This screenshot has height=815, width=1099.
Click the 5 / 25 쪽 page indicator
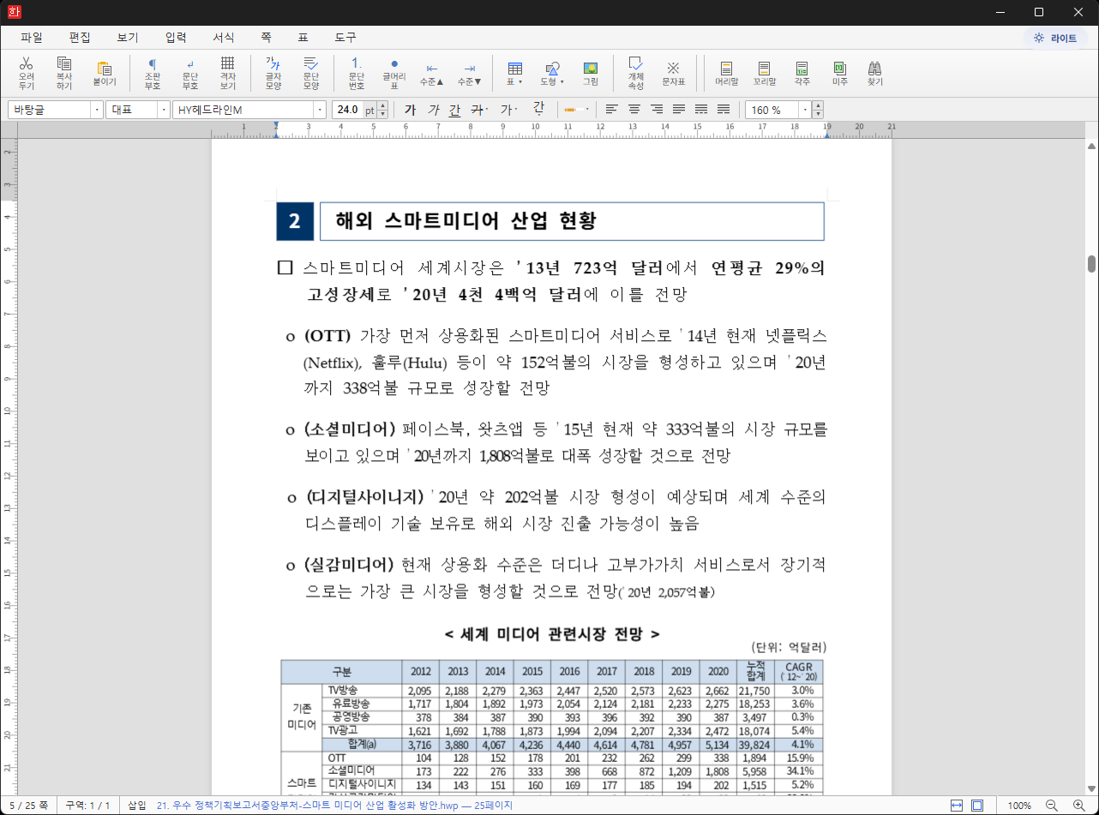(x=29, y=806)
